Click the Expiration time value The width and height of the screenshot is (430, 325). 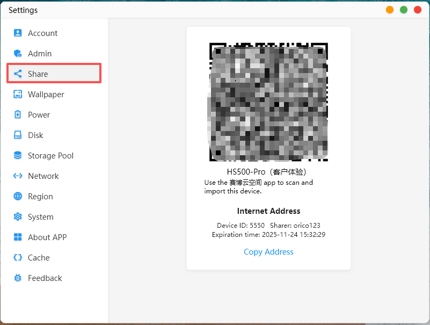294,234
